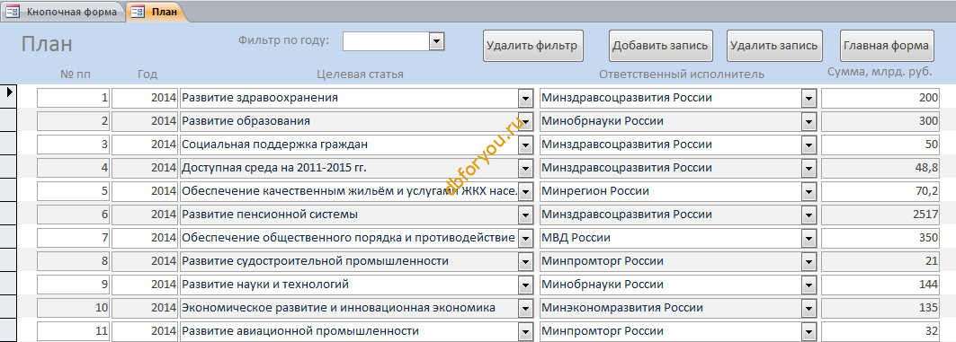Click form icon on План tab
Screen dimensions: 956x342
coord(138,12)
